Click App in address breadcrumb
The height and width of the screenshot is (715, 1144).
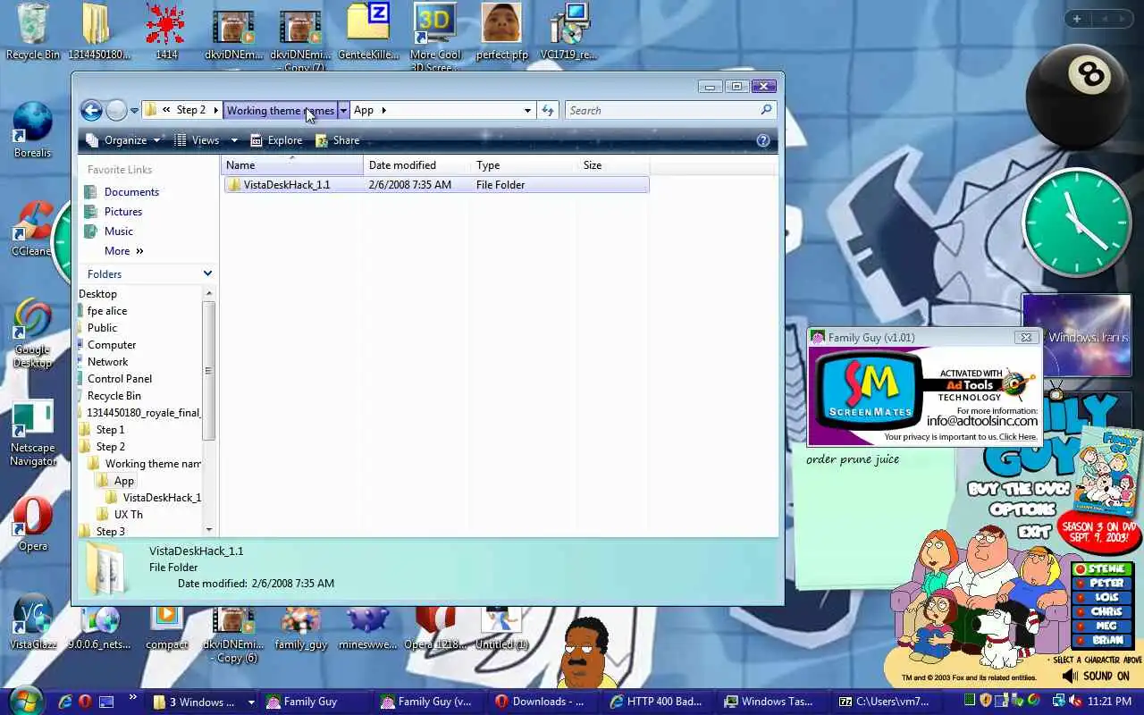coord(364,110)
